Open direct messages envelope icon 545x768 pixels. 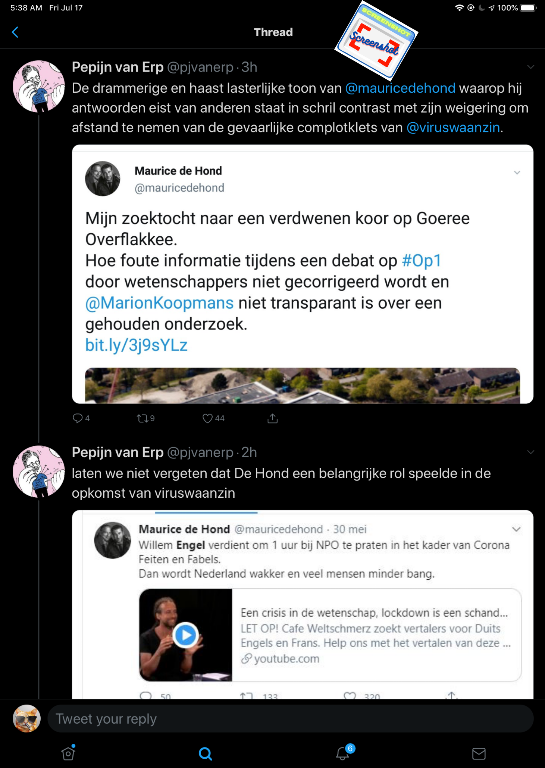tap(479, 753)
